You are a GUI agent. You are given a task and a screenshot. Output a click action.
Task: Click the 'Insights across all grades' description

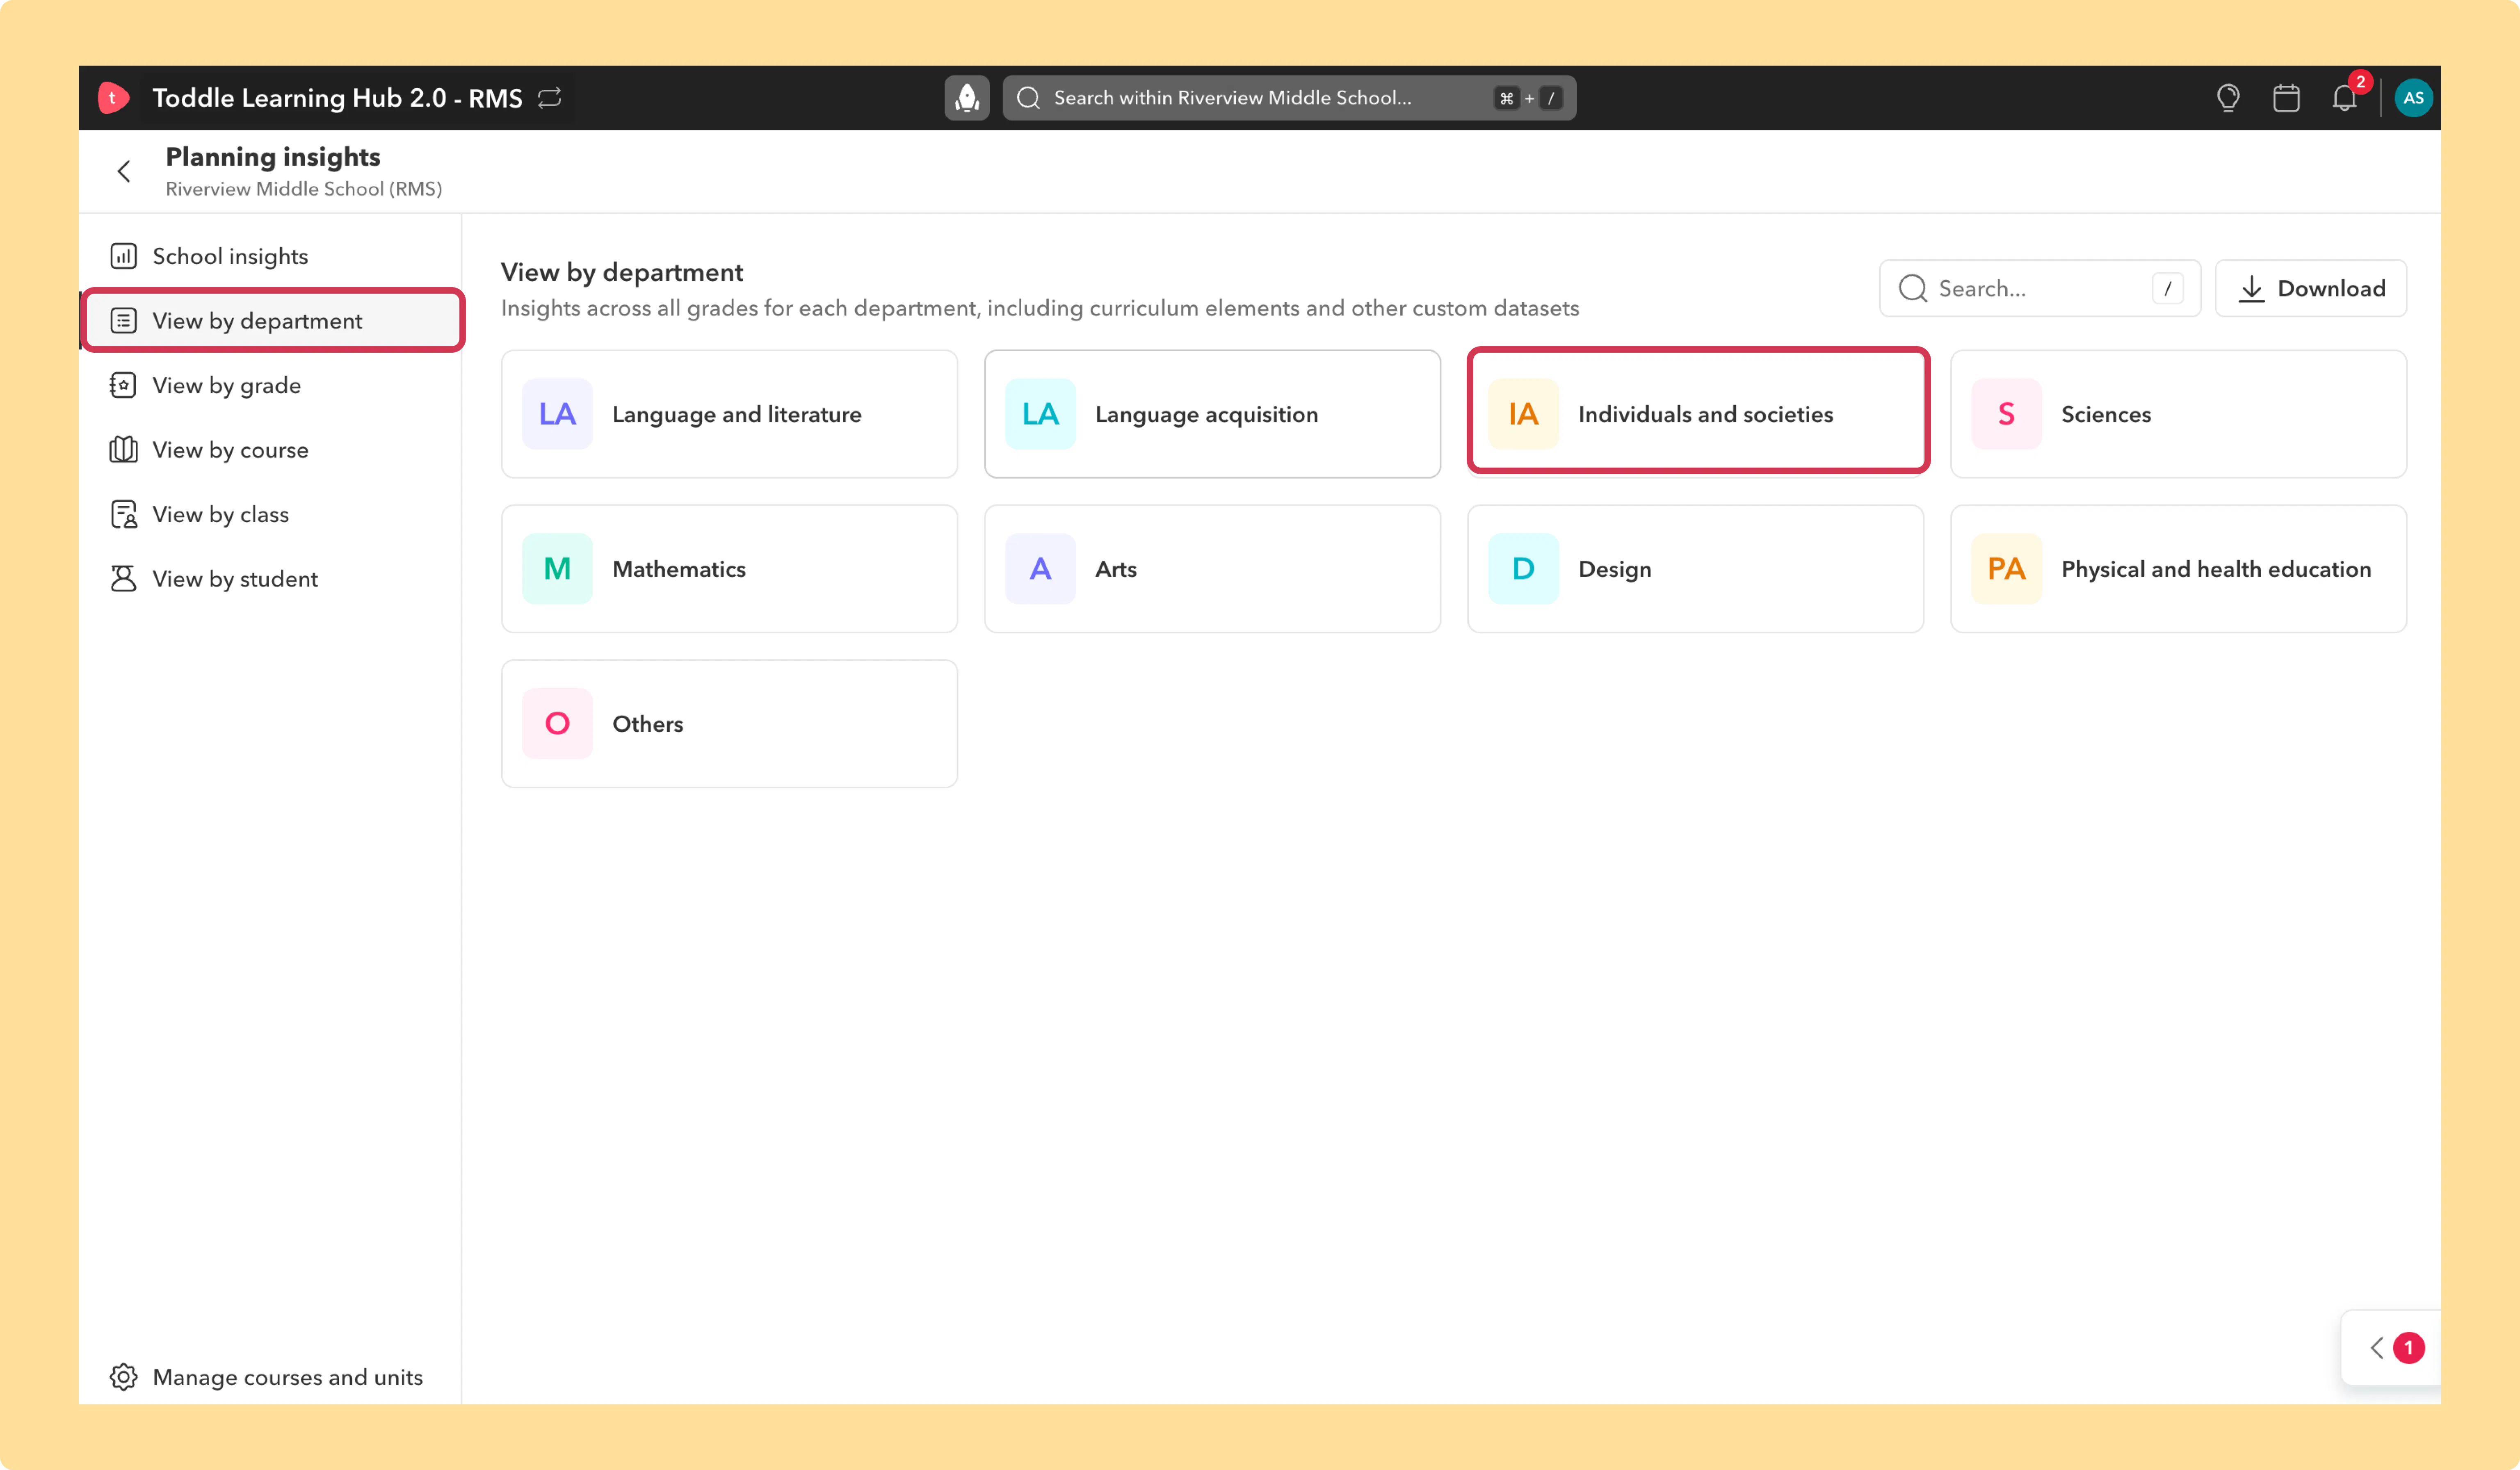pyautogui.click(x=1040, y=308)
